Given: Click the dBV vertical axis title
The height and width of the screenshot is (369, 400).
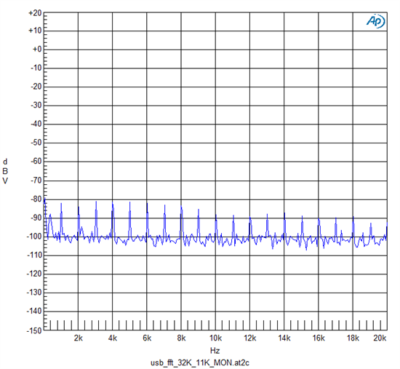Looking at the screenshot, I should pyautogui.click(x=5, y=171).
